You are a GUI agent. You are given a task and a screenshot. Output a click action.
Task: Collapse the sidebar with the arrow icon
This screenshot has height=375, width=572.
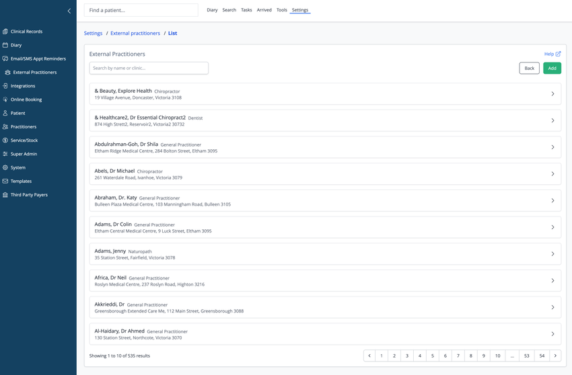69,11
